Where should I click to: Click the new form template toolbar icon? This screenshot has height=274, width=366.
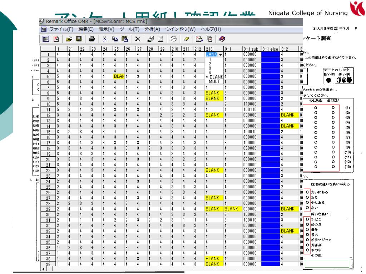[56, 39]
